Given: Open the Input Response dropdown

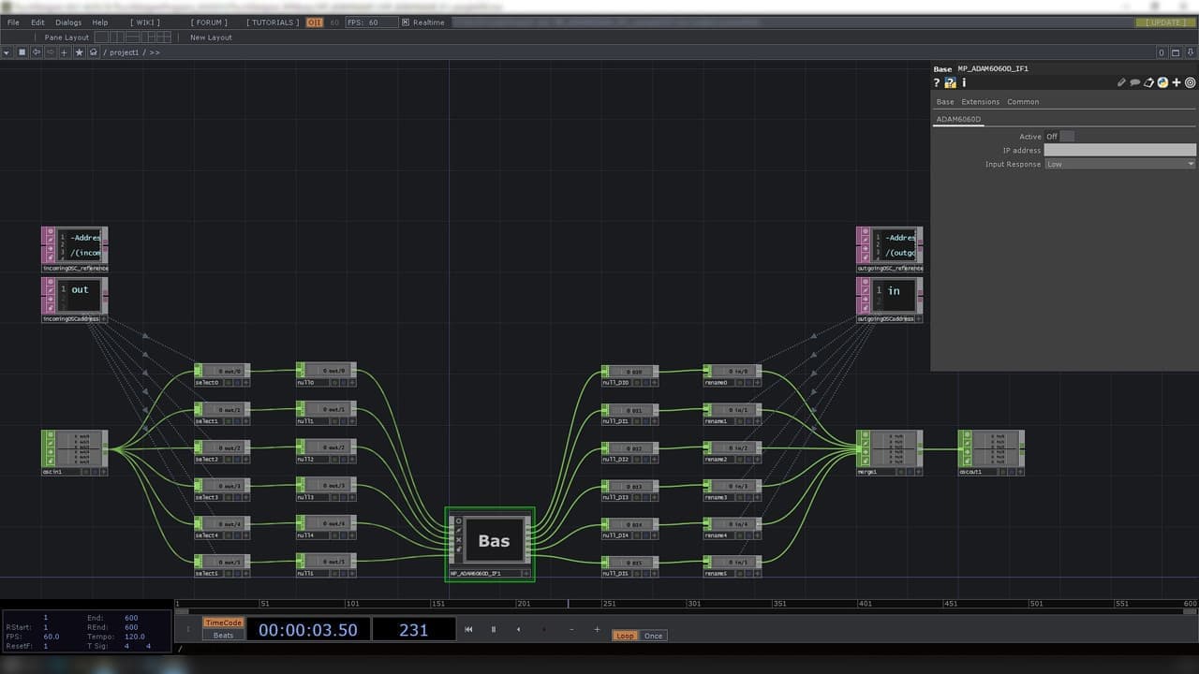Looking at the screenshot, I should pos(1120,164).
